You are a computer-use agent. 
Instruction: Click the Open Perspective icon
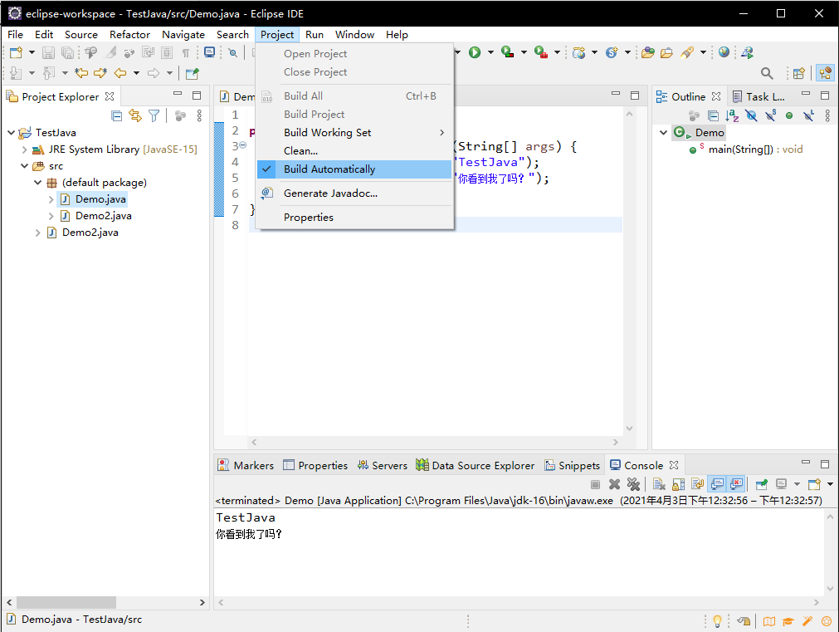(x=799, y=73)
